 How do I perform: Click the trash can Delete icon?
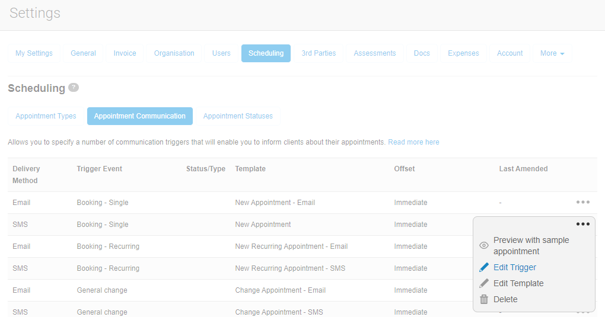[x=484, y=299]
